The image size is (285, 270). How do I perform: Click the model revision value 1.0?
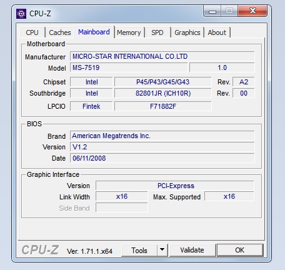pos(222,67)
